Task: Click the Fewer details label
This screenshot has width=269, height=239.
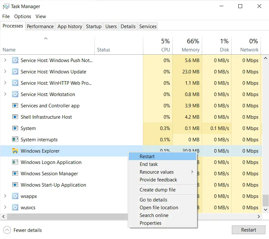Action: [x=27, y=230]
